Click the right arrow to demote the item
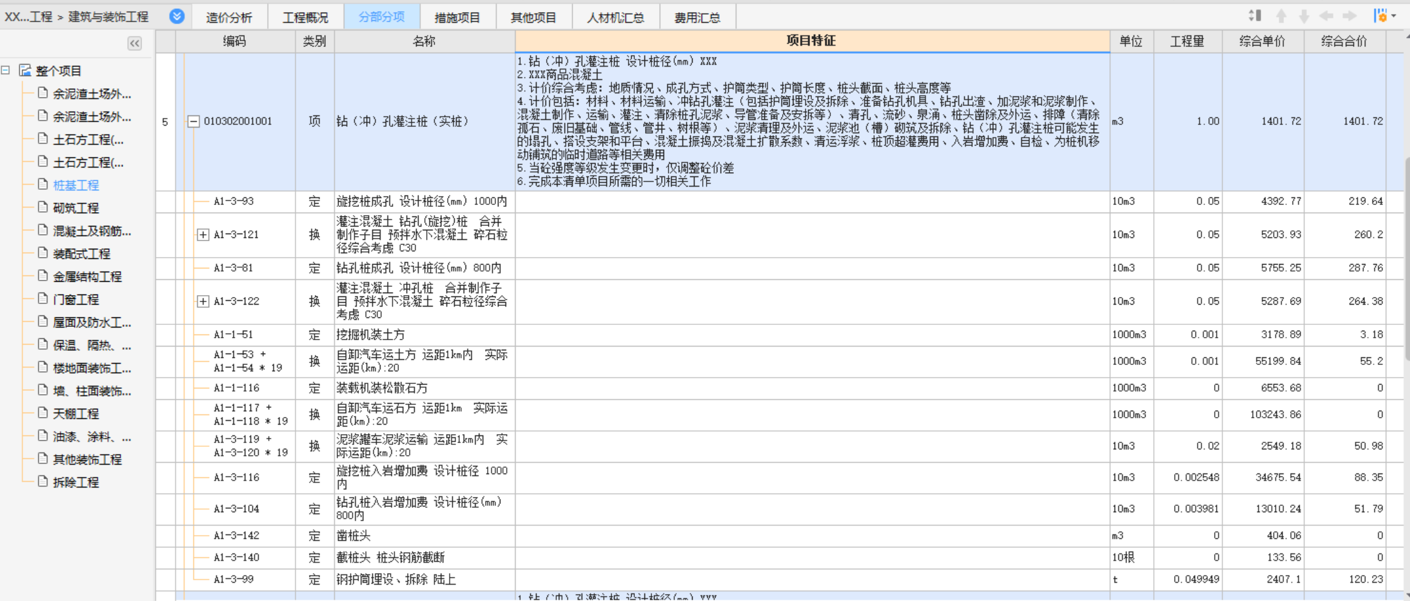Image resolution: width=1410 pixels, height=601 pixels. [x=1350, y=17]
